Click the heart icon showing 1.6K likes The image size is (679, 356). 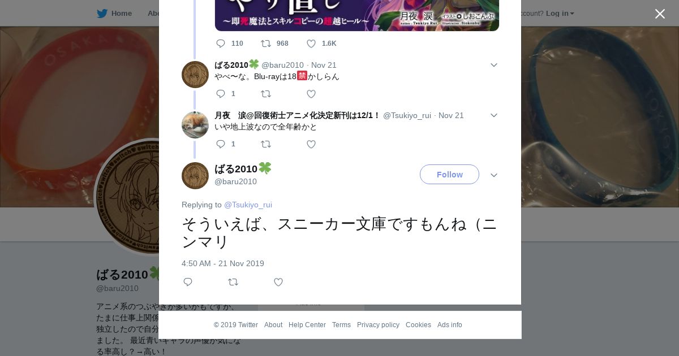(x=311, y=44)
